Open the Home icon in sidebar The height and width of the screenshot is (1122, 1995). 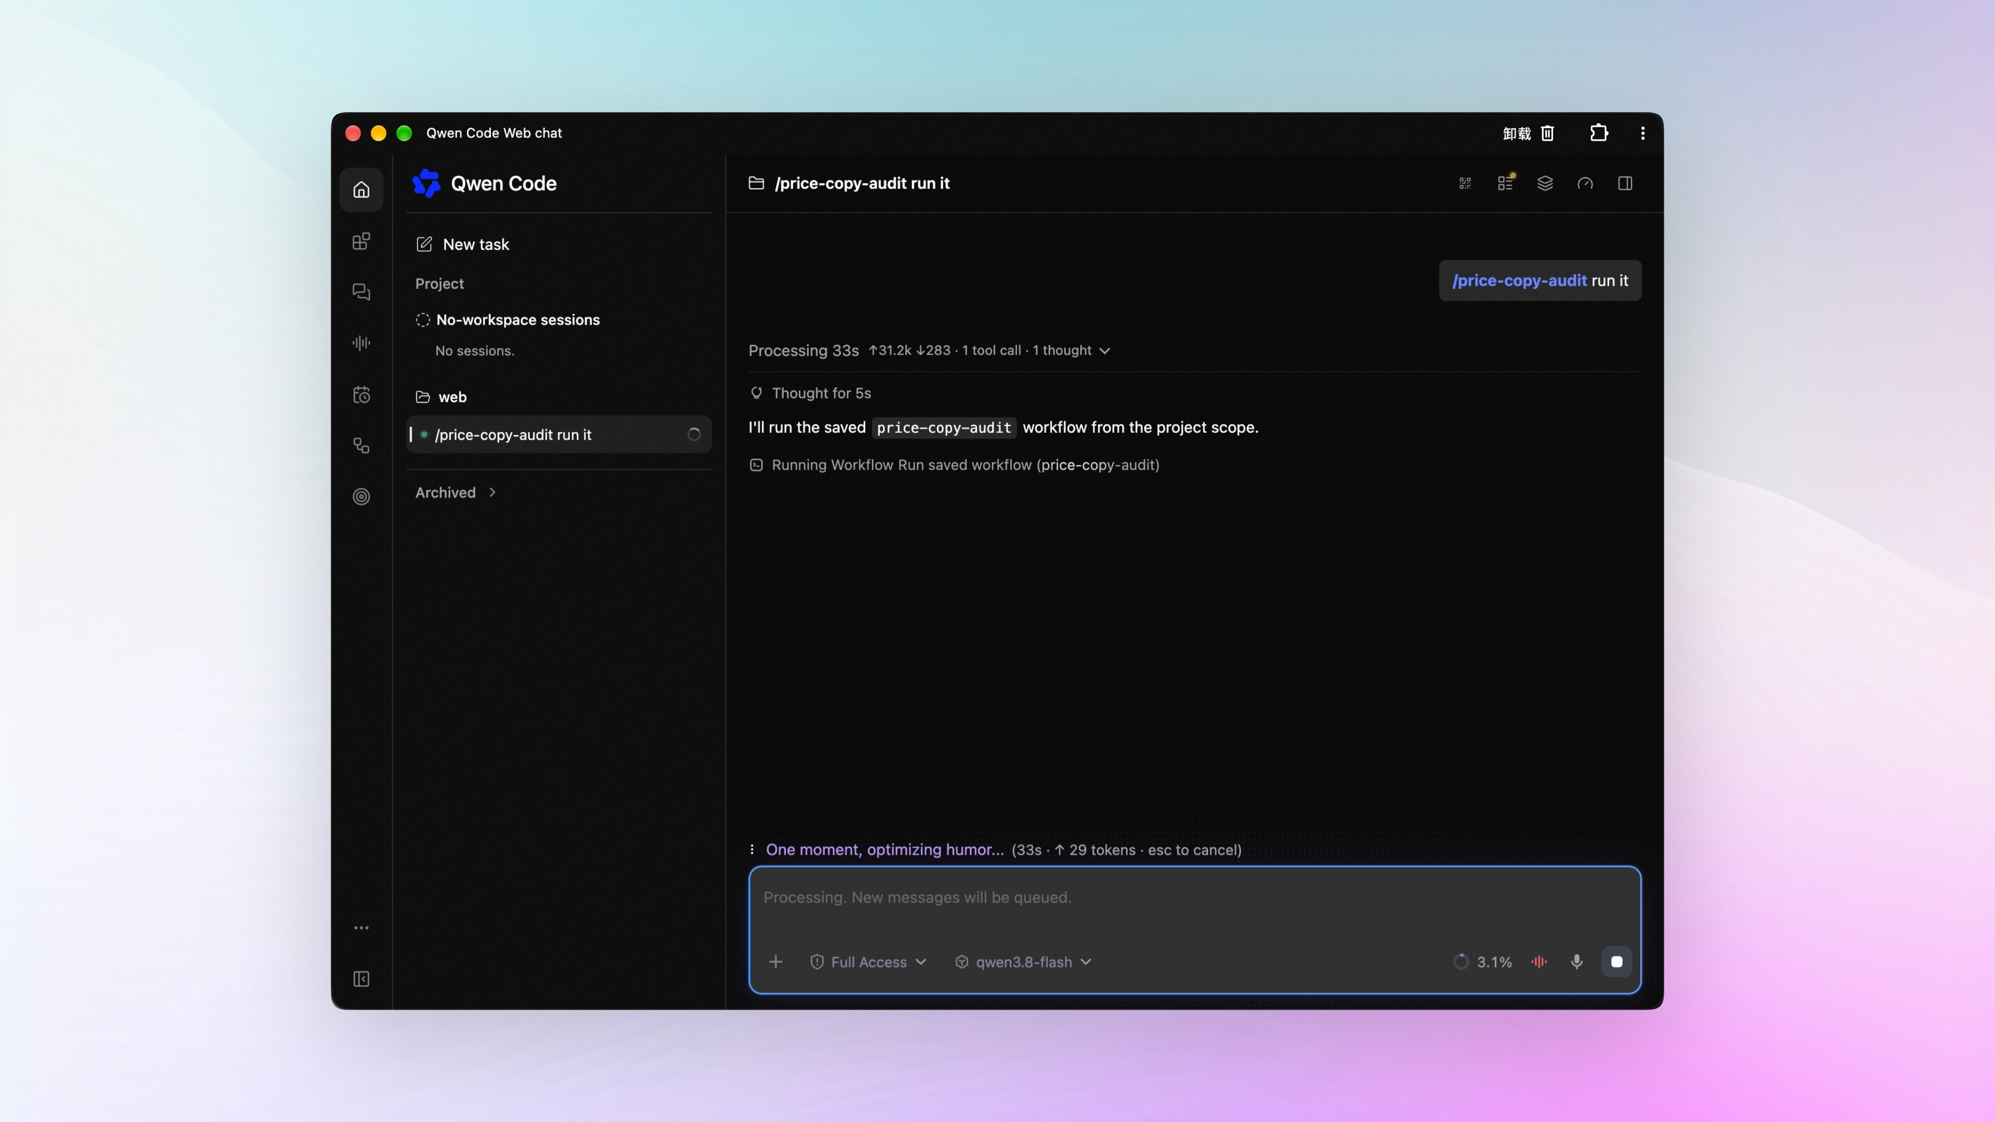click(361, 190)
